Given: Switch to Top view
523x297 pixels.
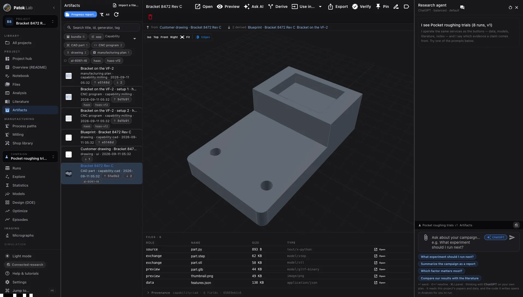Looking at the screenshot, I should tap(156, 37).
